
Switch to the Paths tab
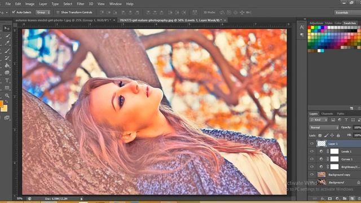341,114
